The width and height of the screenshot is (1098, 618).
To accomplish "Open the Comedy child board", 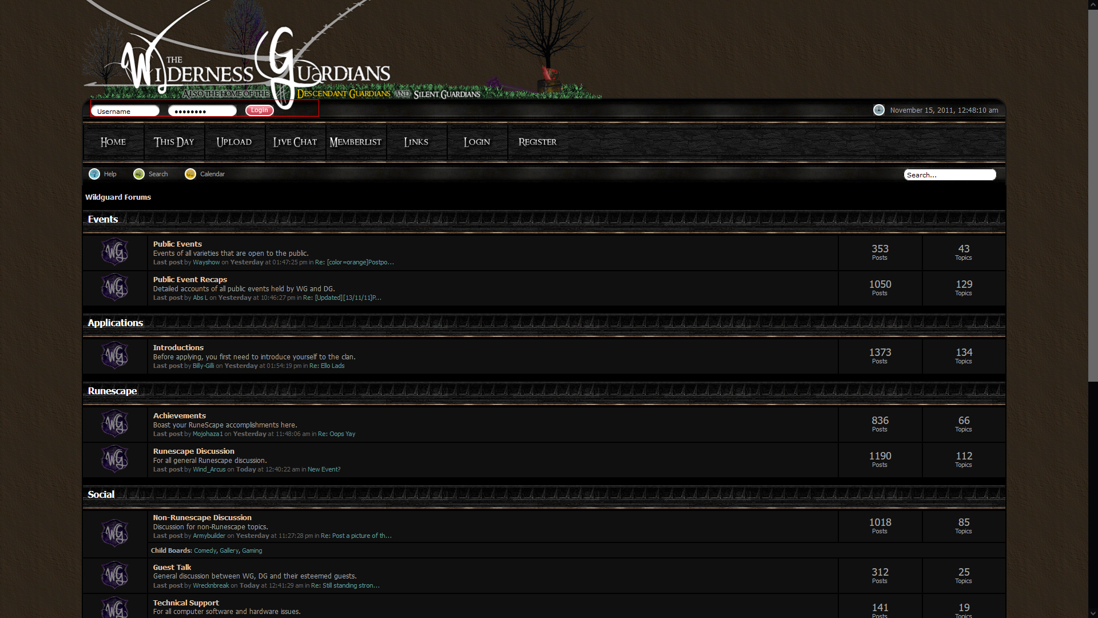I will 205,550.
